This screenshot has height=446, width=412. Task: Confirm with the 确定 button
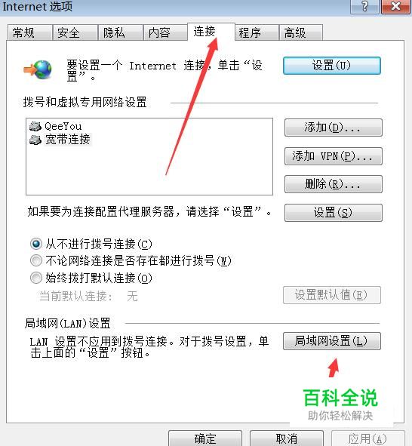pos(205,438)
